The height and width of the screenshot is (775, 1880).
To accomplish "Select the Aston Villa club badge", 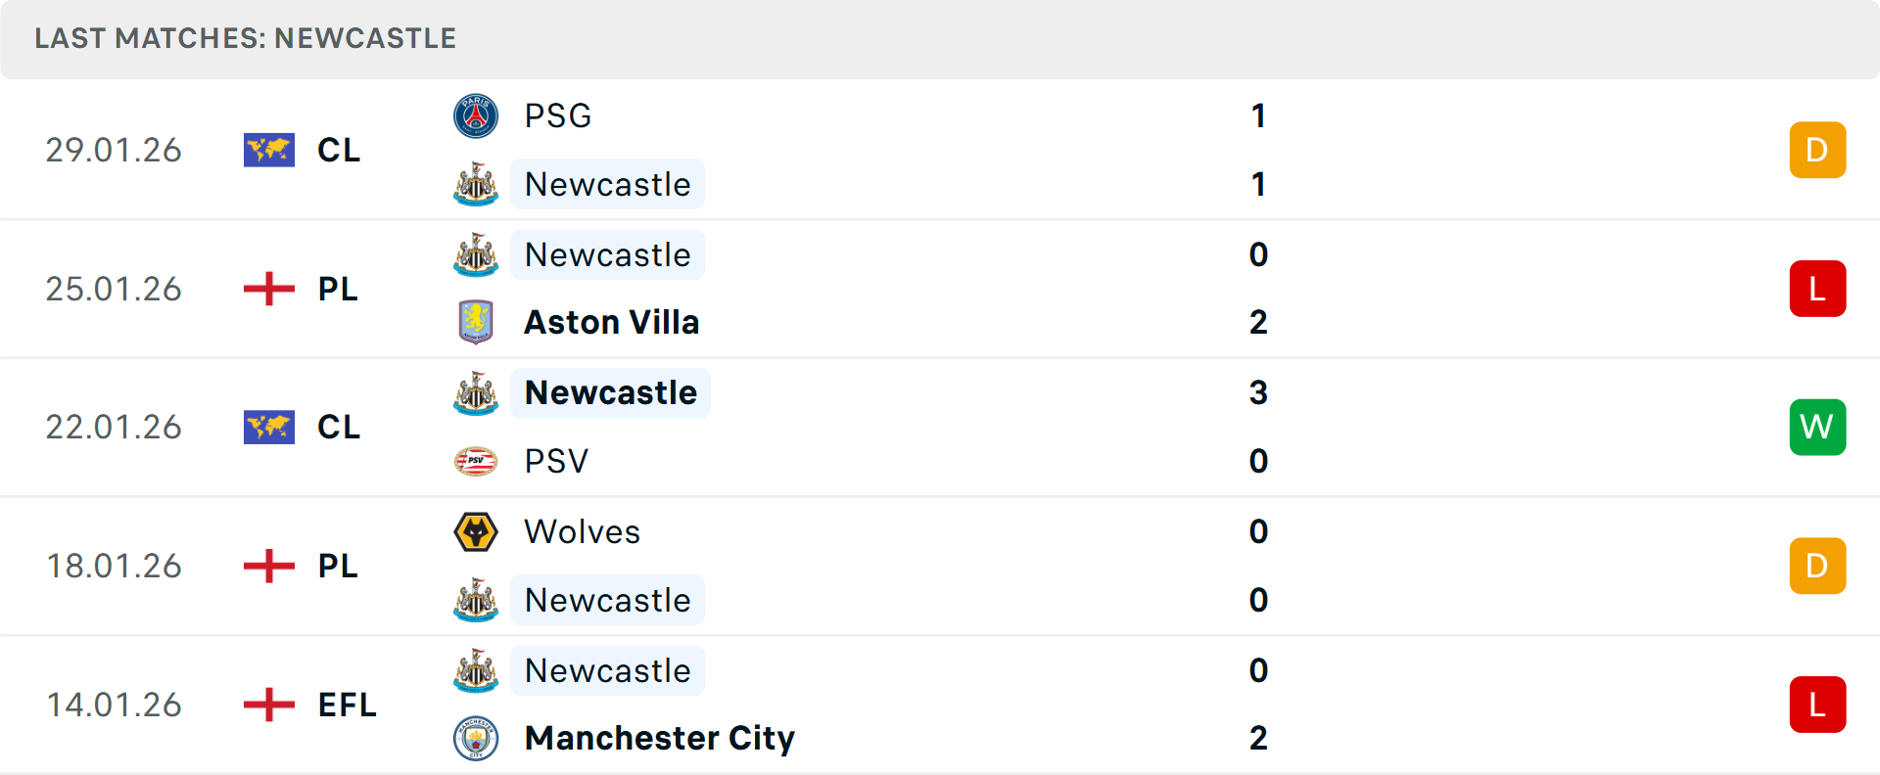I will click(477, 322).
